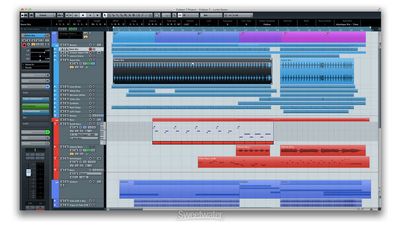Select the Split scissors tool
400x227 pixels.
coord(113,16)
